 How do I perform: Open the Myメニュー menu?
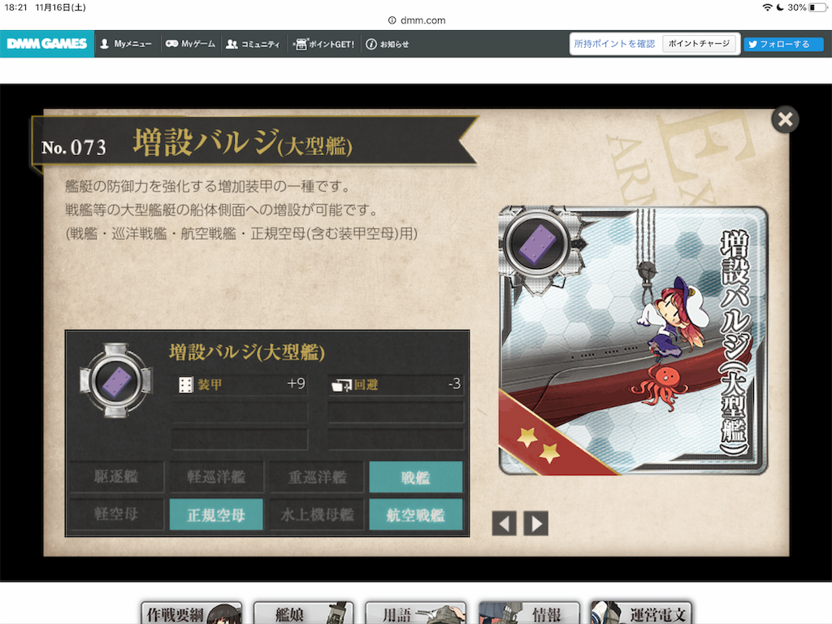[x=126, y=44]
